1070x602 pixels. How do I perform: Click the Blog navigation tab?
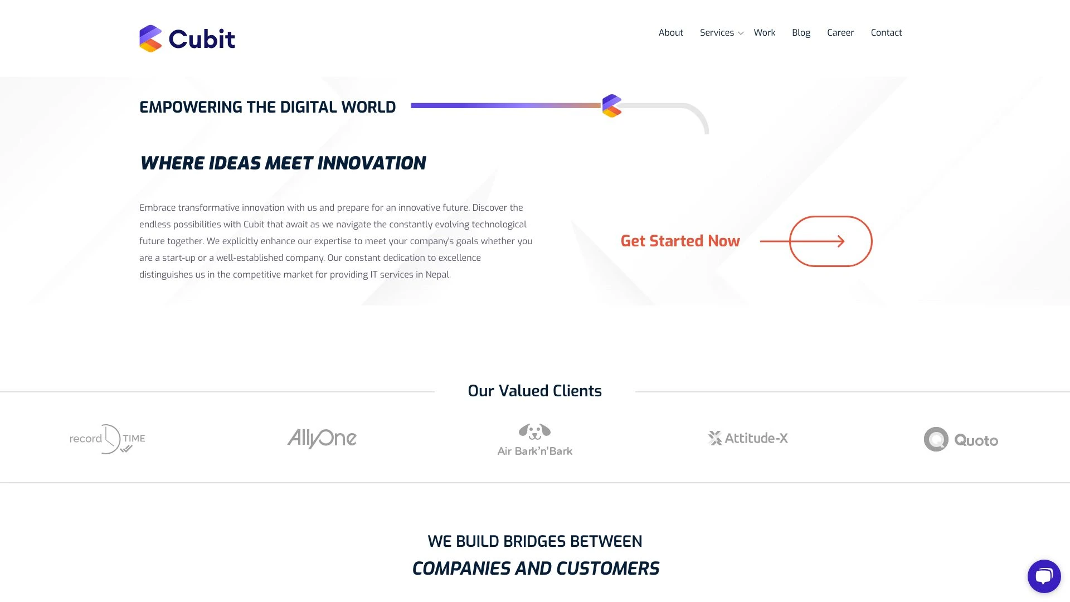[x=801, y=32]
